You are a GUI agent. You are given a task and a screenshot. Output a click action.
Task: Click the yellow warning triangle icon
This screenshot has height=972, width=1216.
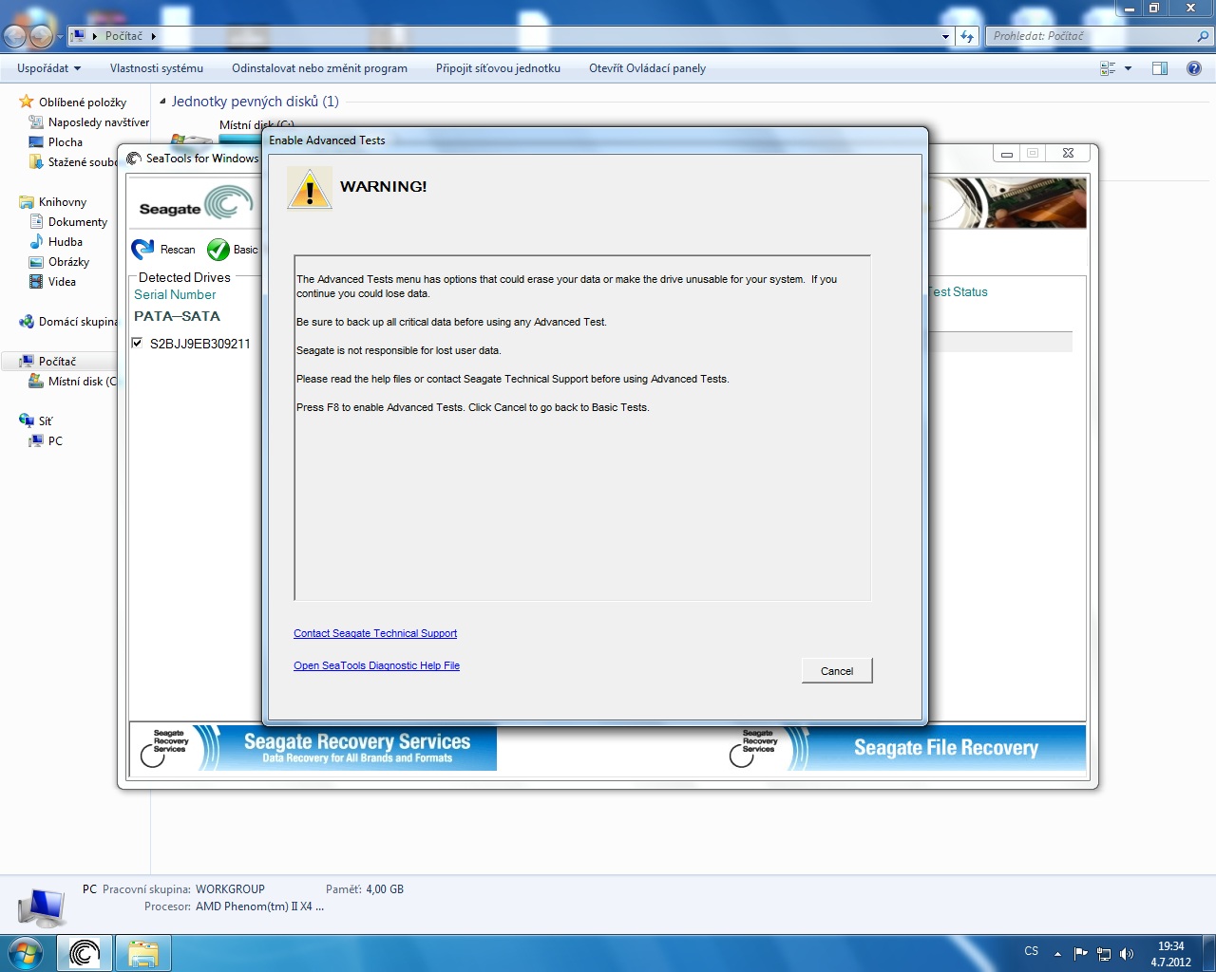coord(309,188)
